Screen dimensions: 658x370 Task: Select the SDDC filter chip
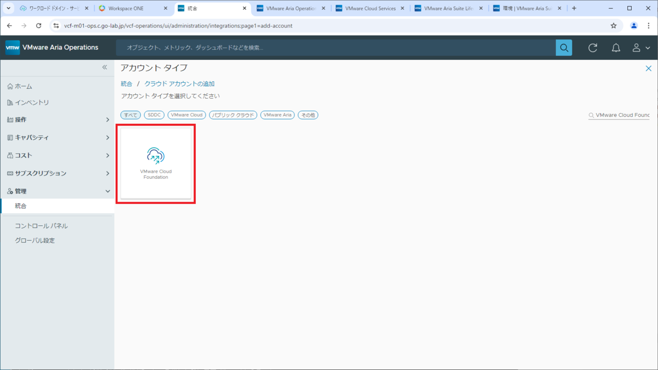click(x=154, y=115)
